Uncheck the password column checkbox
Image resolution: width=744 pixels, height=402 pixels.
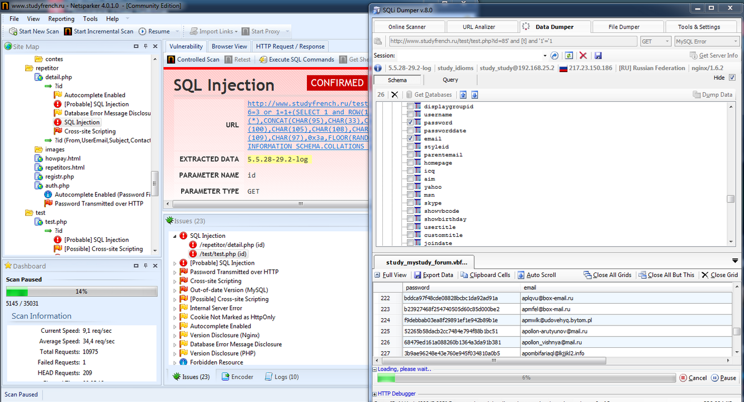[x=410, y=122]
